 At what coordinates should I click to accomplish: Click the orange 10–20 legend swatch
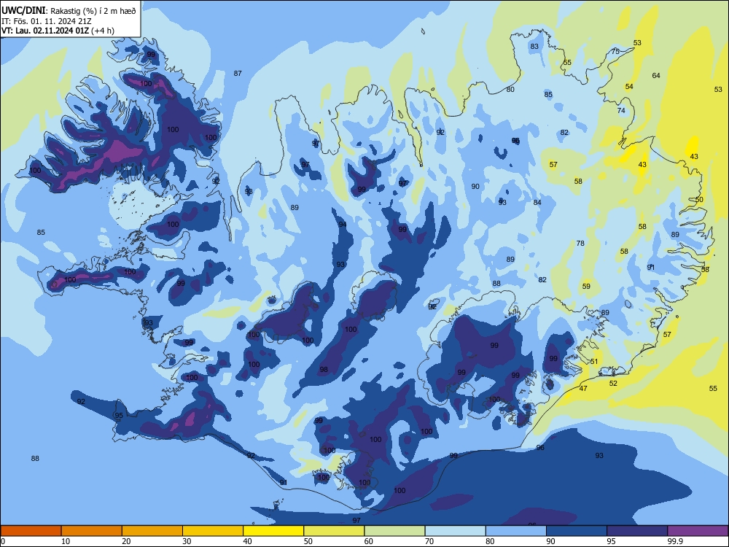click(x=92, y=531)
